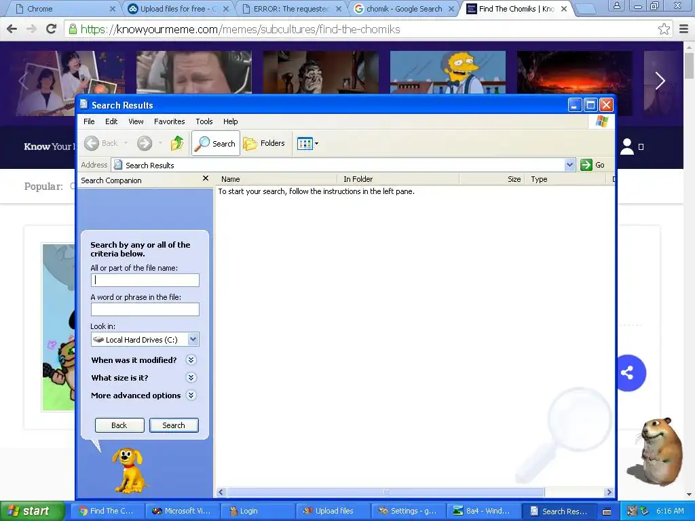Click the Chrome user profile icon

616,5
